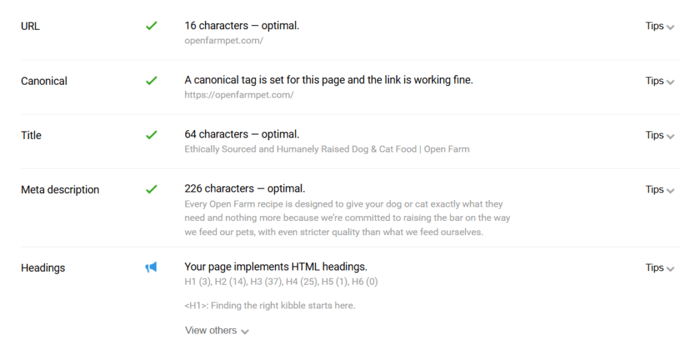Click the blue megaphone icon beside Headings
This screenshot has height=345, width=695.
pyautogui.click(x=151, y=267)
